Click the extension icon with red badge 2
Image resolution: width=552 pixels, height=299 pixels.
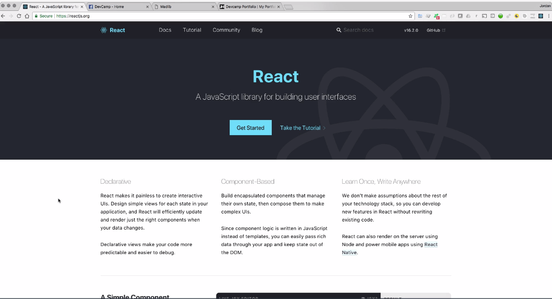[437, 16]
